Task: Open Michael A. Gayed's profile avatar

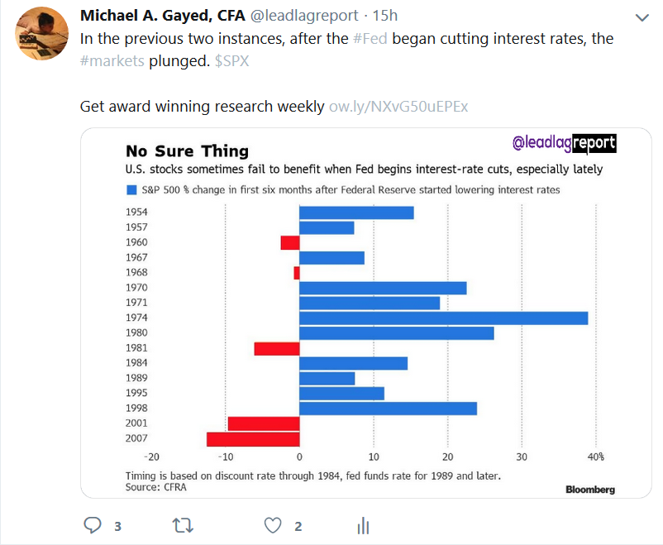Action: pos(41,33)
